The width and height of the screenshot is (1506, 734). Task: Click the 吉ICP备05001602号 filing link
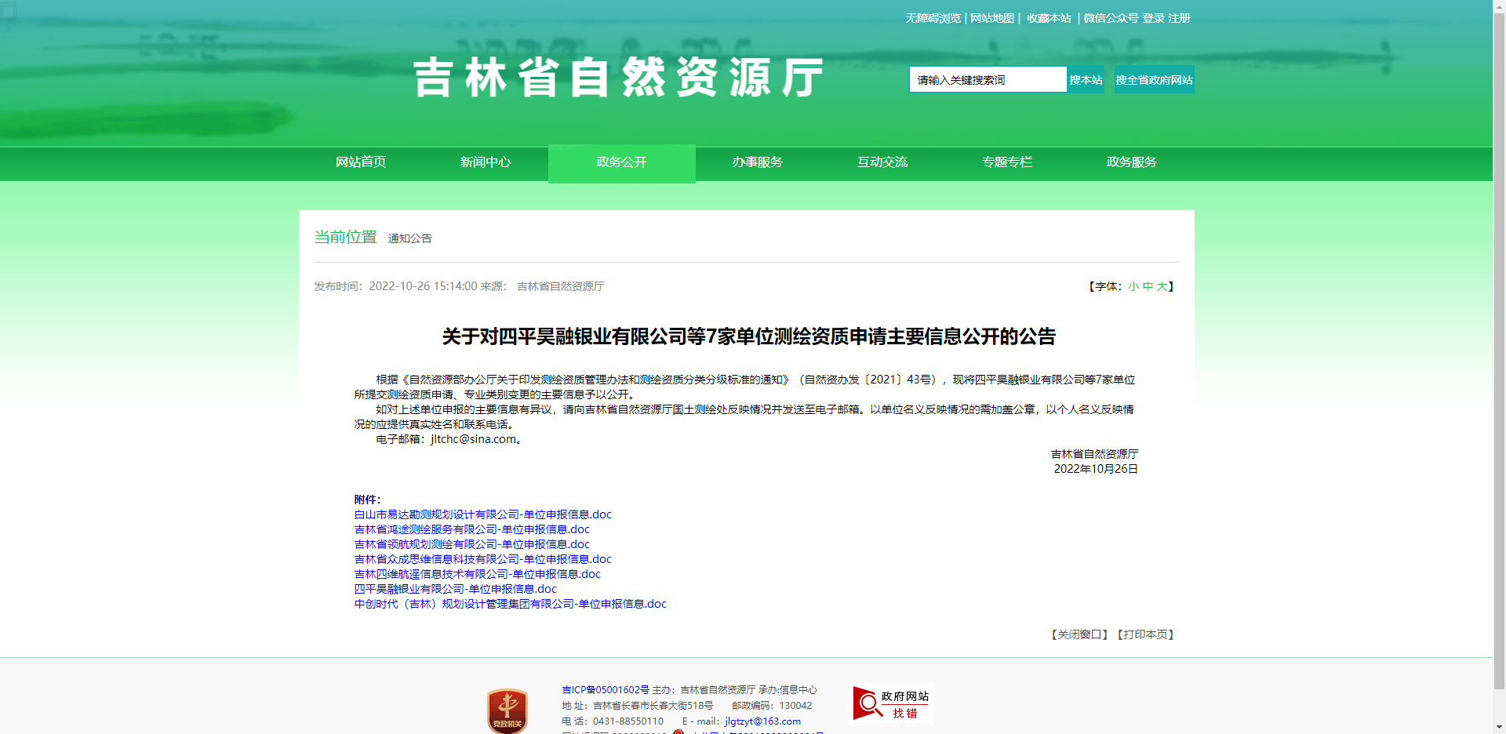[x=604, y=691]
